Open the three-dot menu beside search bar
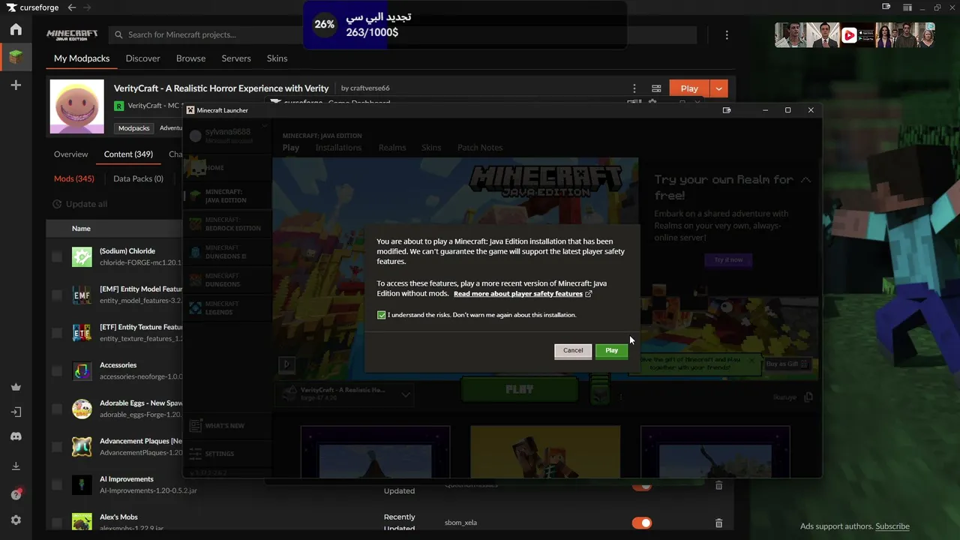960x540 pixels. (x=727, y=34)
